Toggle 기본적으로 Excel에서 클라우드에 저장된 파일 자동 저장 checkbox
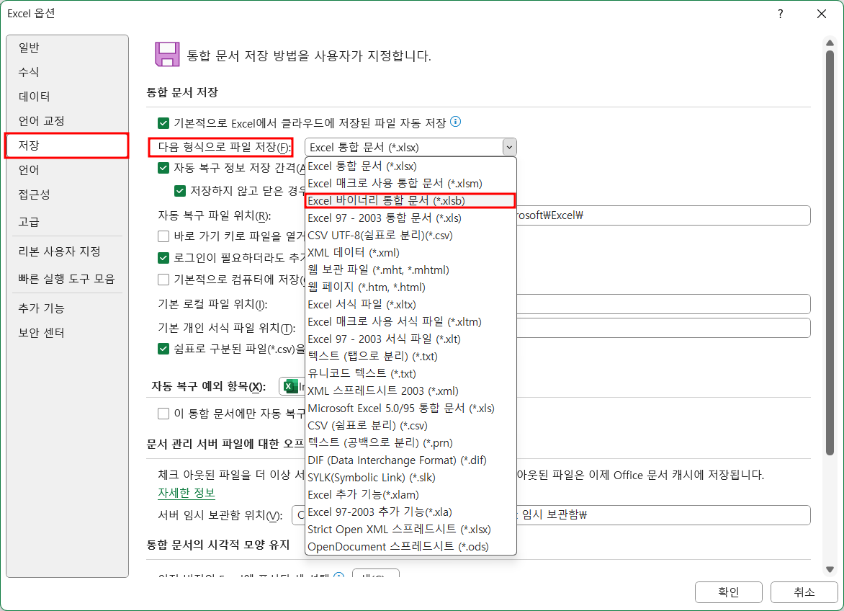This screenshot has height=611, width=844. (163, 123)
